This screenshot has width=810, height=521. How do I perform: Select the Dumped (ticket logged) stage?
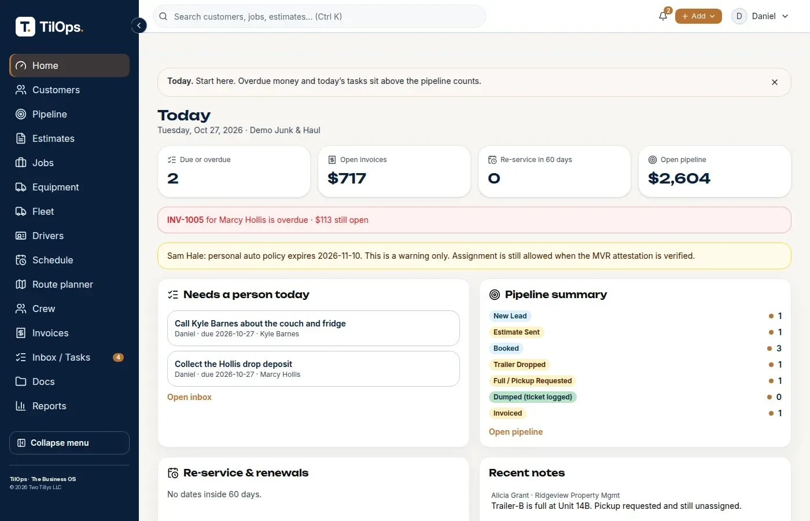[x=532, y=397]
